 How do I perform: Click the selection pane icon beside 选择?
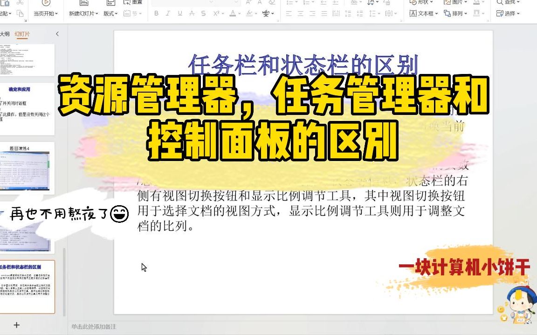click(499, 13)
